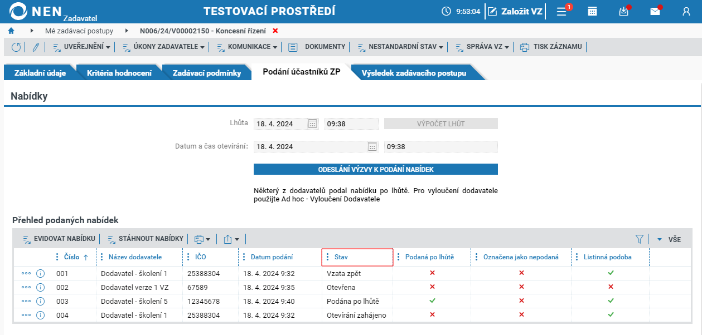
Task: Click the filter funnel icon
Action: pos(640,239)
